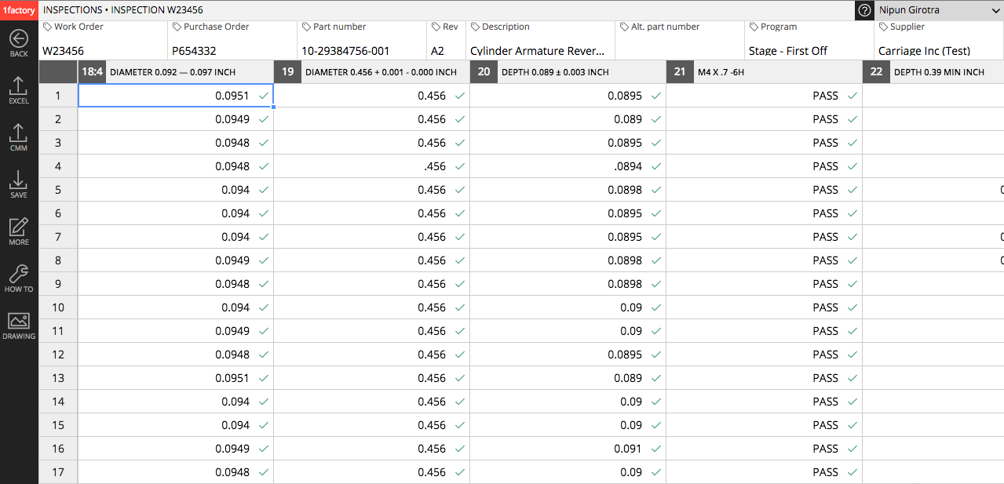Image resolution: width=1004 pixels, height=484 pixels.
Task: Click the Work Order field W23456
Action: tap(103, 51)
